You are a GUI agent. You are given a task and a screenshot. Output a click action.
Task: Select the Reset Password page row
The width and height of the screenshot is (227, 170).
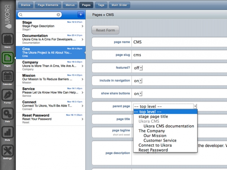51,119
